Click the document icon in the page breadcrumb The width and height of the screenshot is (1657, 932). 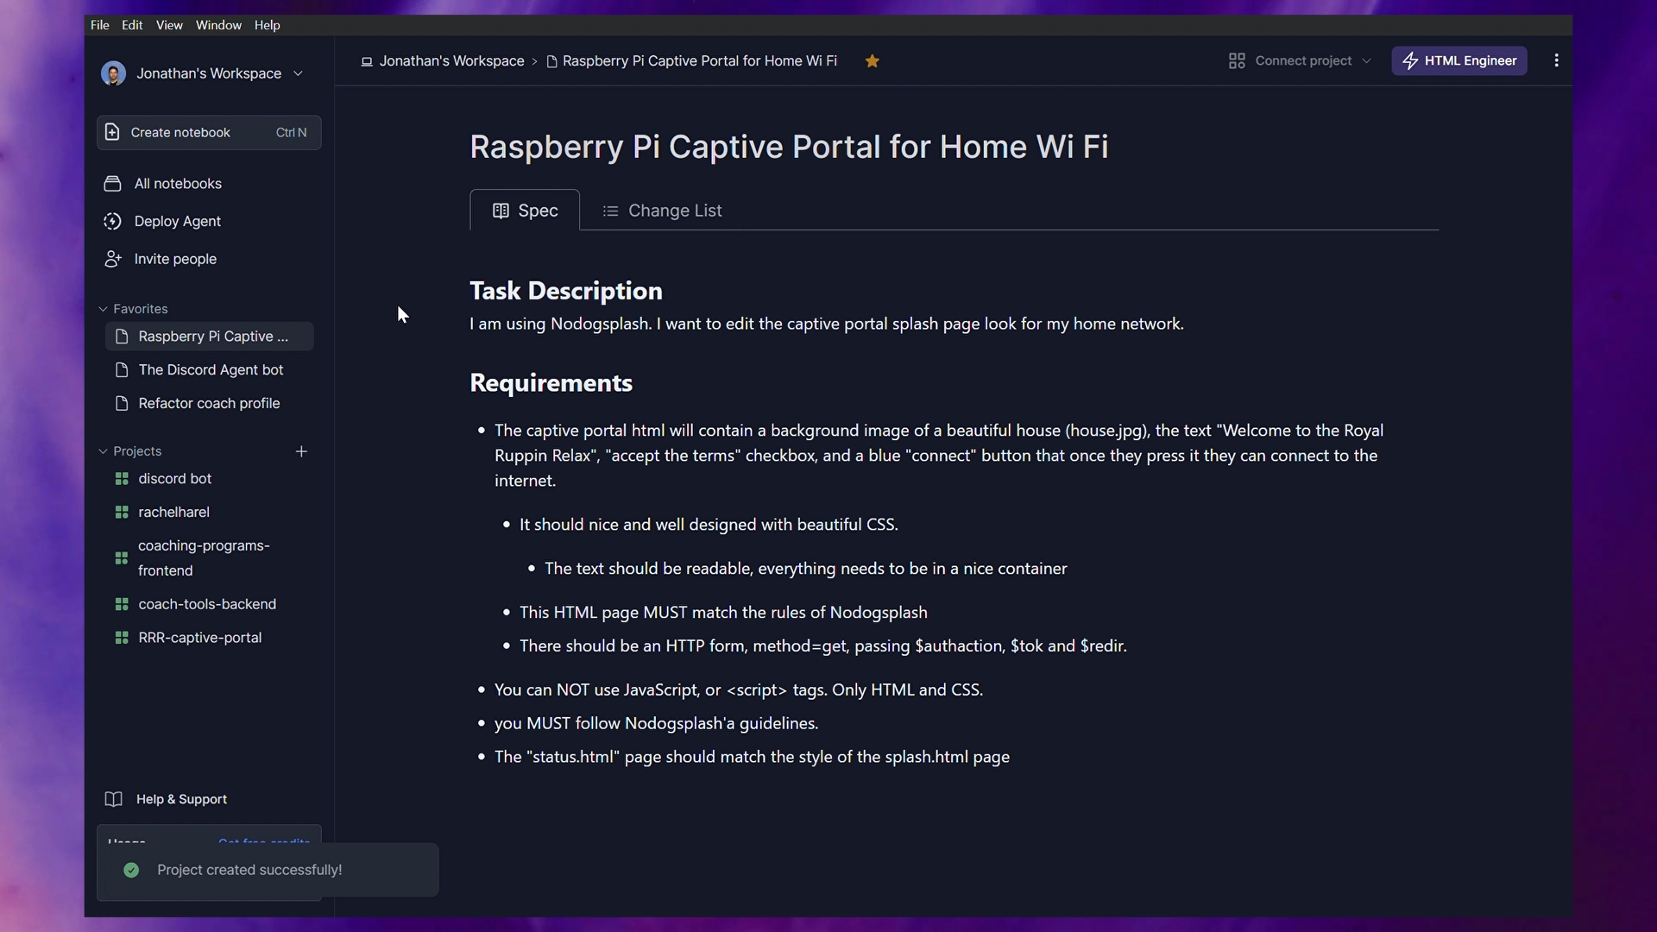point(551,61)
